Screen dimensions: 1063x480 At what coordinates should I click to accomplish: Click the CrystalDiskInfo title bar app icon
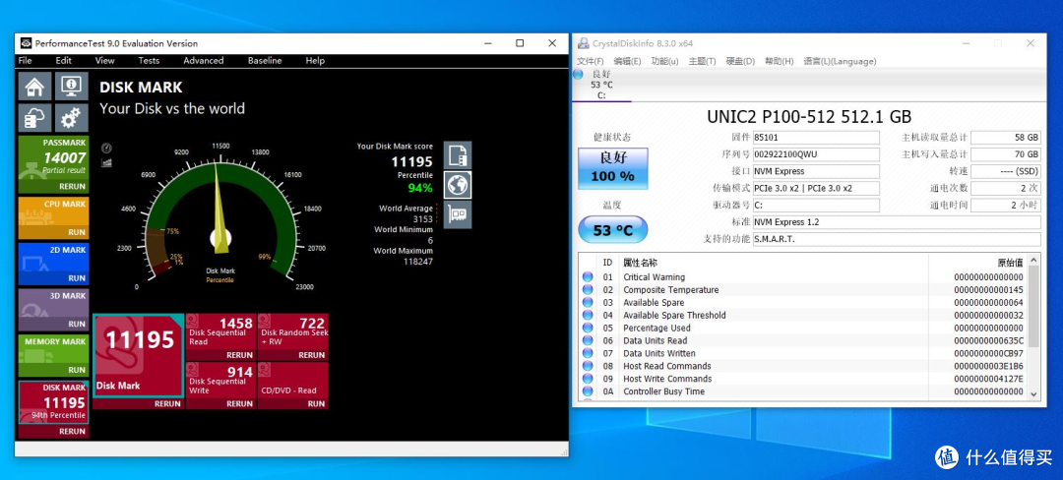point(583,43)
